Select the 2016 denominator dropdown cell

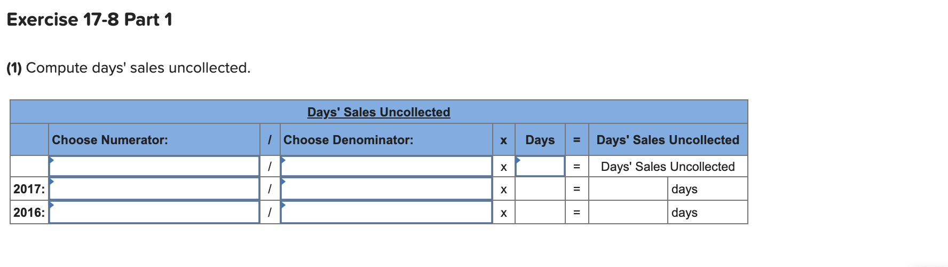click(x=386, y=213)
